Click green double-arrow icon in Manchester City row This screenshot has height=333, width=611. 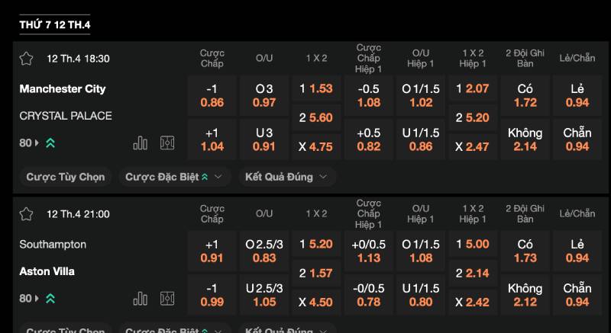50,142
